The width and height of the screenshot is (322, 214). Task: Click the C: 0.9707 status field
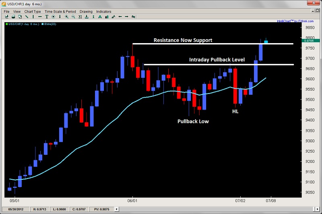79,209
